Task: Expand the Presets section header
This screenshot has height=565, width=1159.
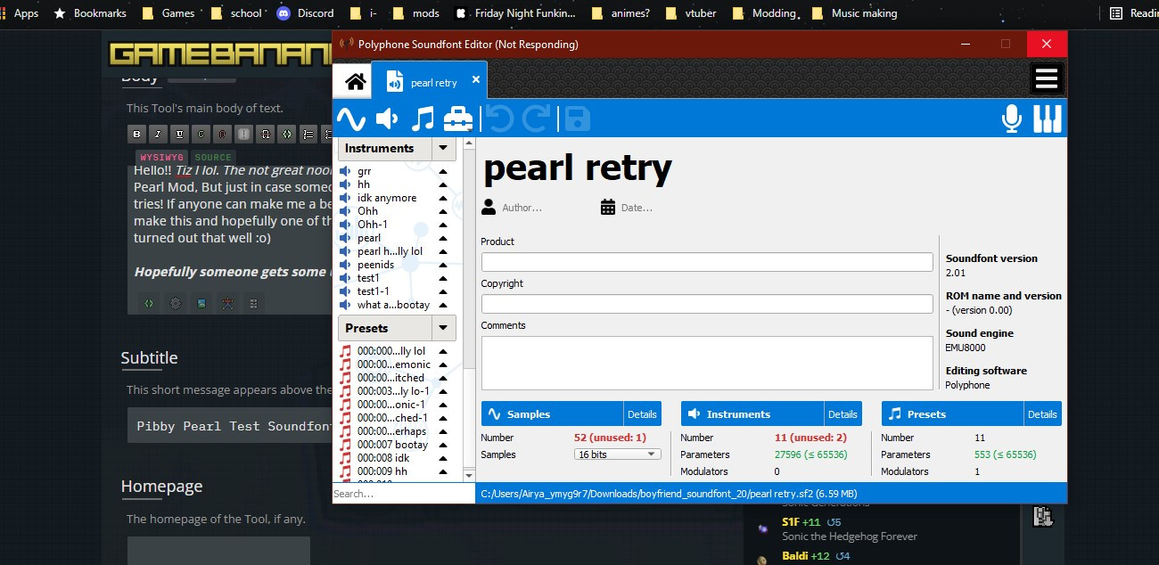Action: pos(442,328)
